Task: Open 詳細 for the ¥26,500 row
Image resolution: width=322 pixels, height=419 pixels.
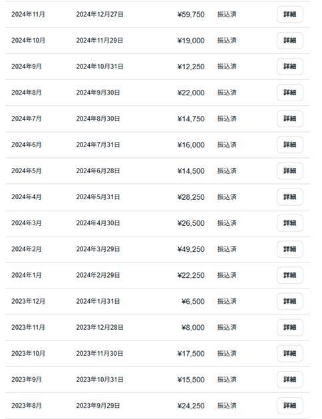Action: pos(289,223)
